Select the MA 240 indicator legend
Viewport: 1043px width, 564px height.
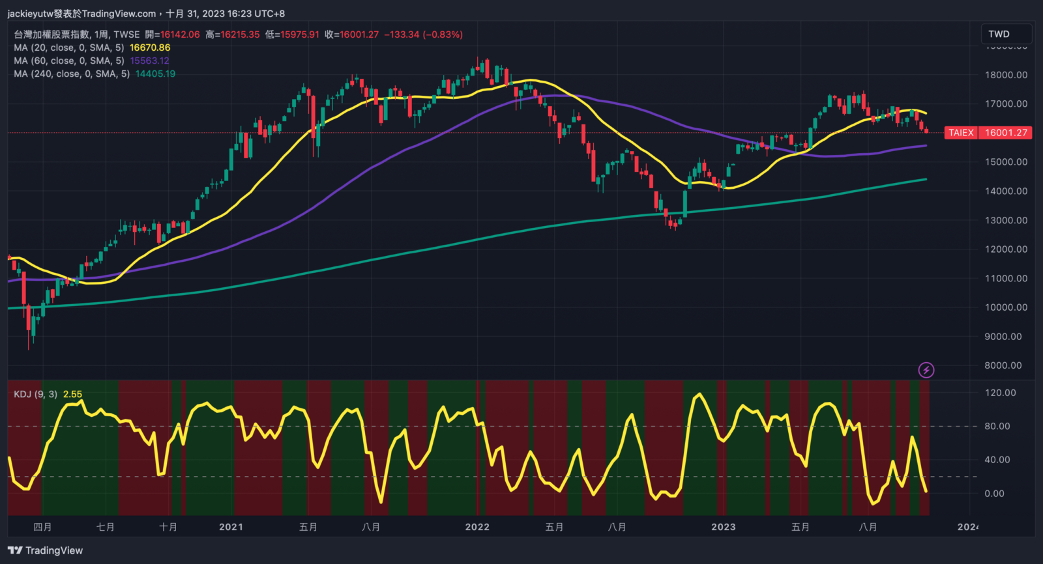click(71, 74)
